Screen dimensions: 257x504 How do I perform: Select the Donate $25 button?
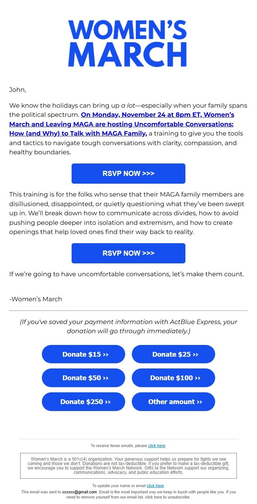point(173,354)
